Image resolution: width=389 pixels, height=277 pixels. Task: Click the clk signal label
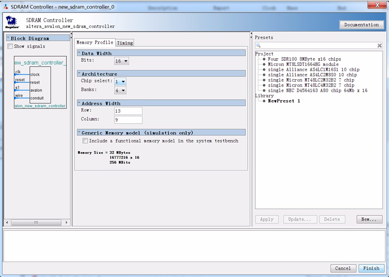click(x=18, y=72)
